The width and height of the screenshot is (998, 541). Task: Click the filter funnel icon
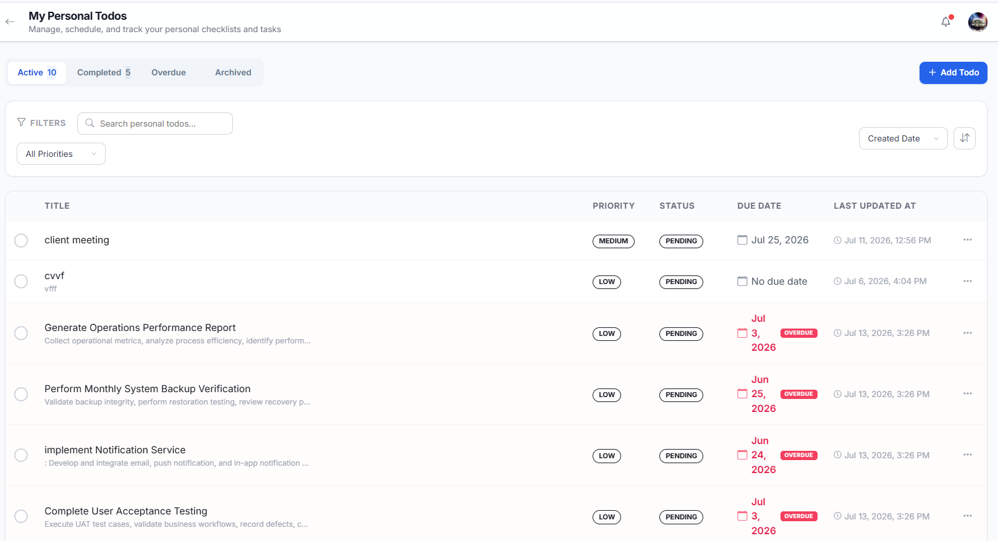coord(22,122)
